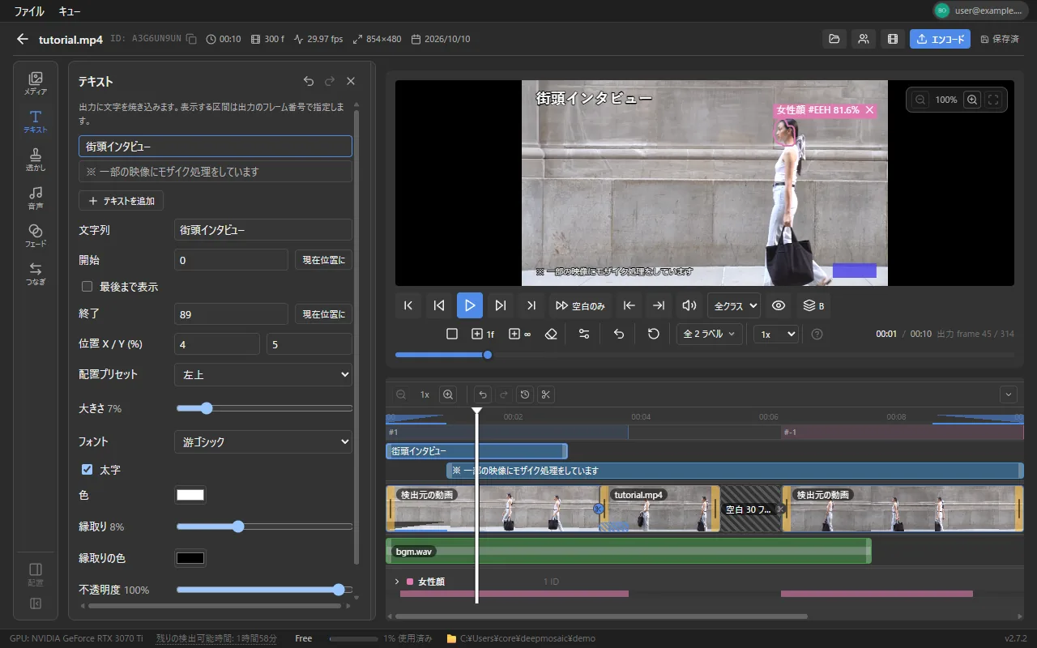Open the フェード fade panel

(36, 236)
